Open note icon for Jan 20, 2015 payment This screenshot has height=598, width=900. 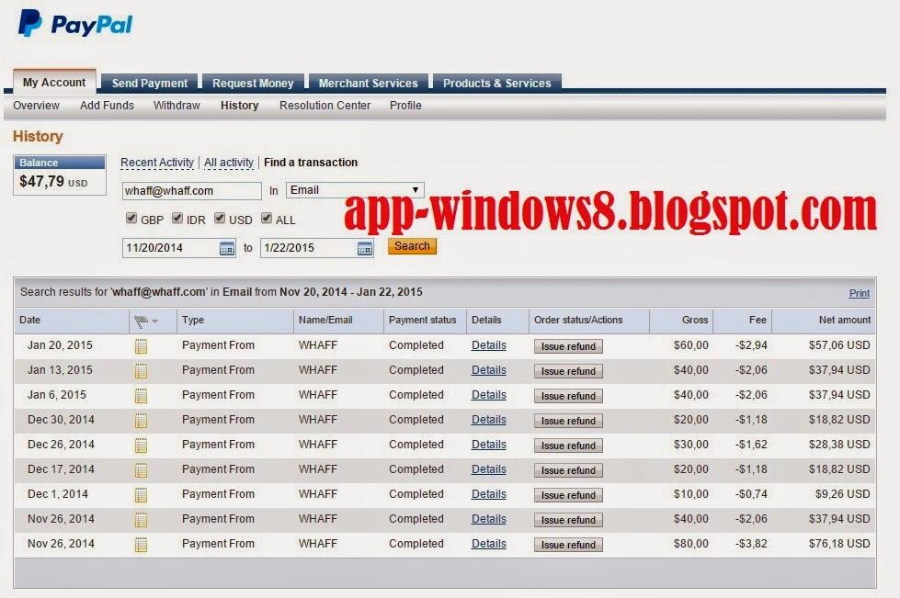pyautogui.click(x=141, y=346)
